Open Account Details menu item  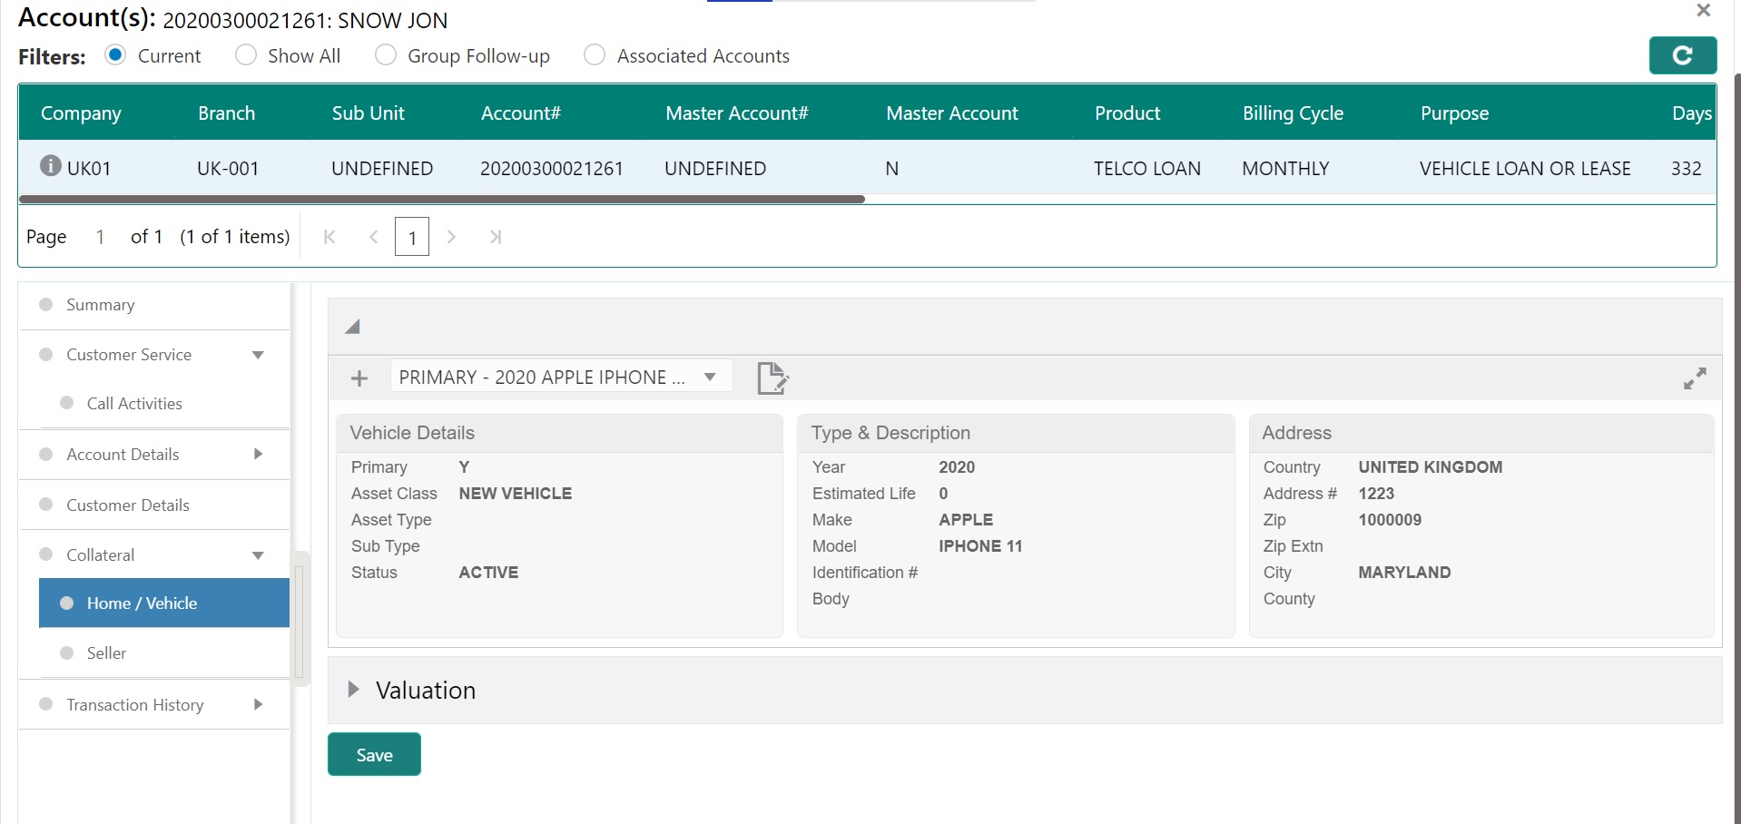[x=123, y=455]
